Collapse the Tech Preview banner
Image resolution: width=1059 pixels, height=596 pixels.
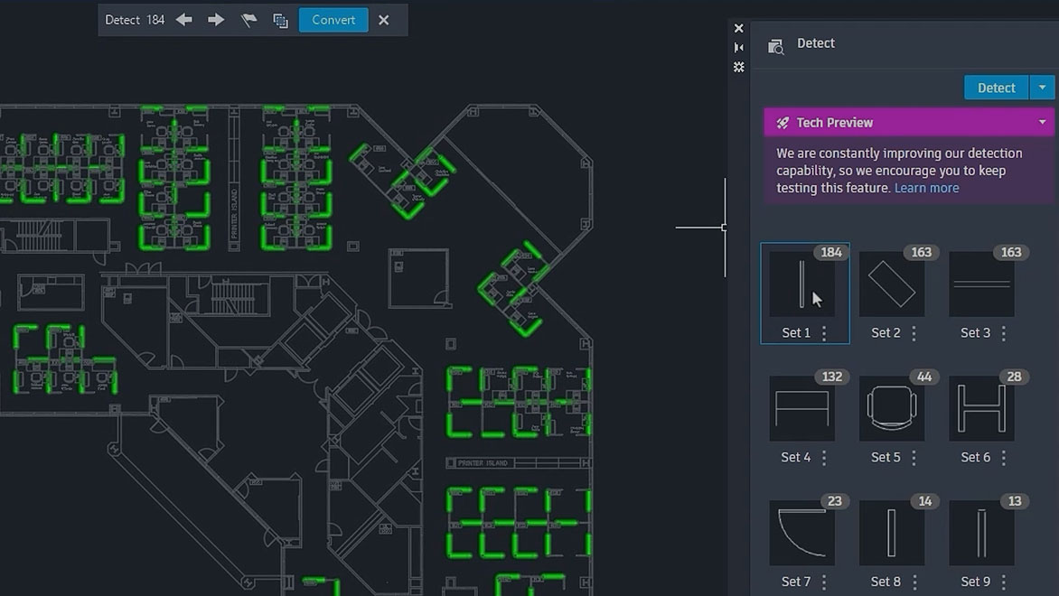[1042, 123]
